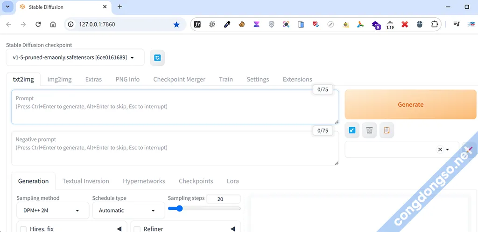478x232 pixels.
Task: View site information for 127.0.0.1
Action: (x=71, y=24)
